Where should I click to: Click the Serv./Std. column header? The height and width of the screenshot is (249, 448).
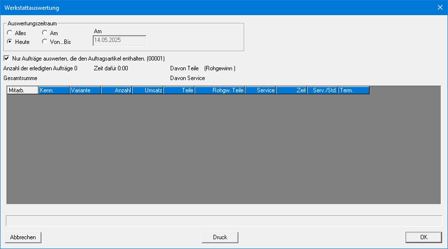coord(323,90)
